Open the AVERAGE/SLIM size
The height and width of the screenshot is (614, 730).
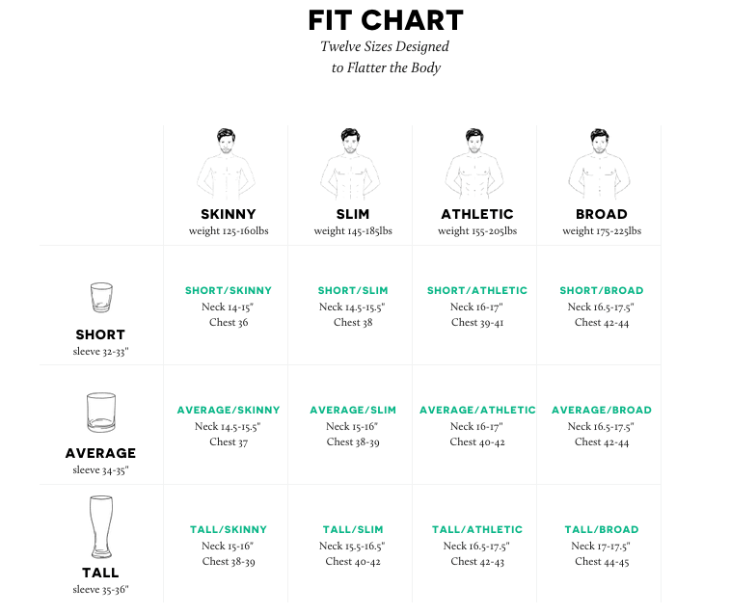point(353,410)
